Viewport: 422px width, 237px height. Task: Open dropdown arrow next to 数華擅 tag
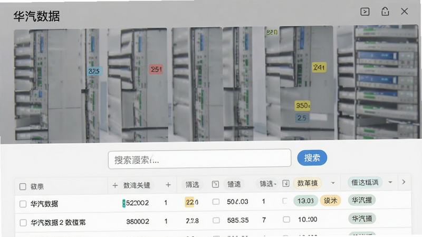click(x=333, y=183)
